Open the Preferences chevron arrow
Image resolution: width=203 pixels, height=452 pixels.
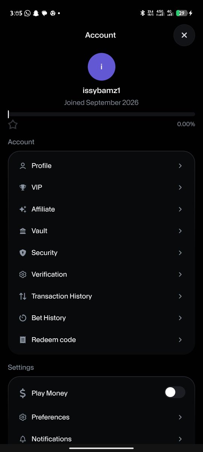(x=180, y=417)
